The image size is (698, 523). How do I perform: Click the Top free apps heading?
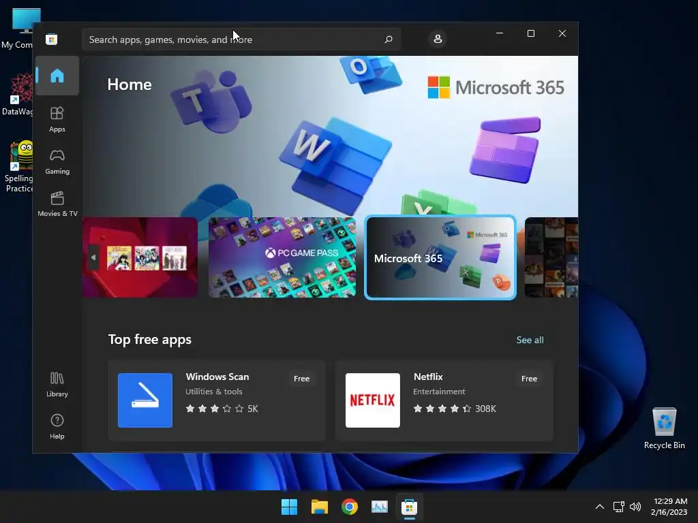150,339
